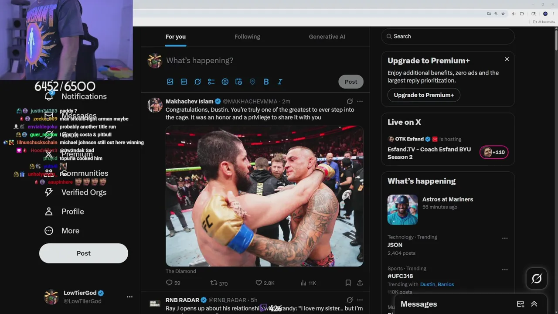
Task: Expand the Messages drawer
Action: click(534, 304)
